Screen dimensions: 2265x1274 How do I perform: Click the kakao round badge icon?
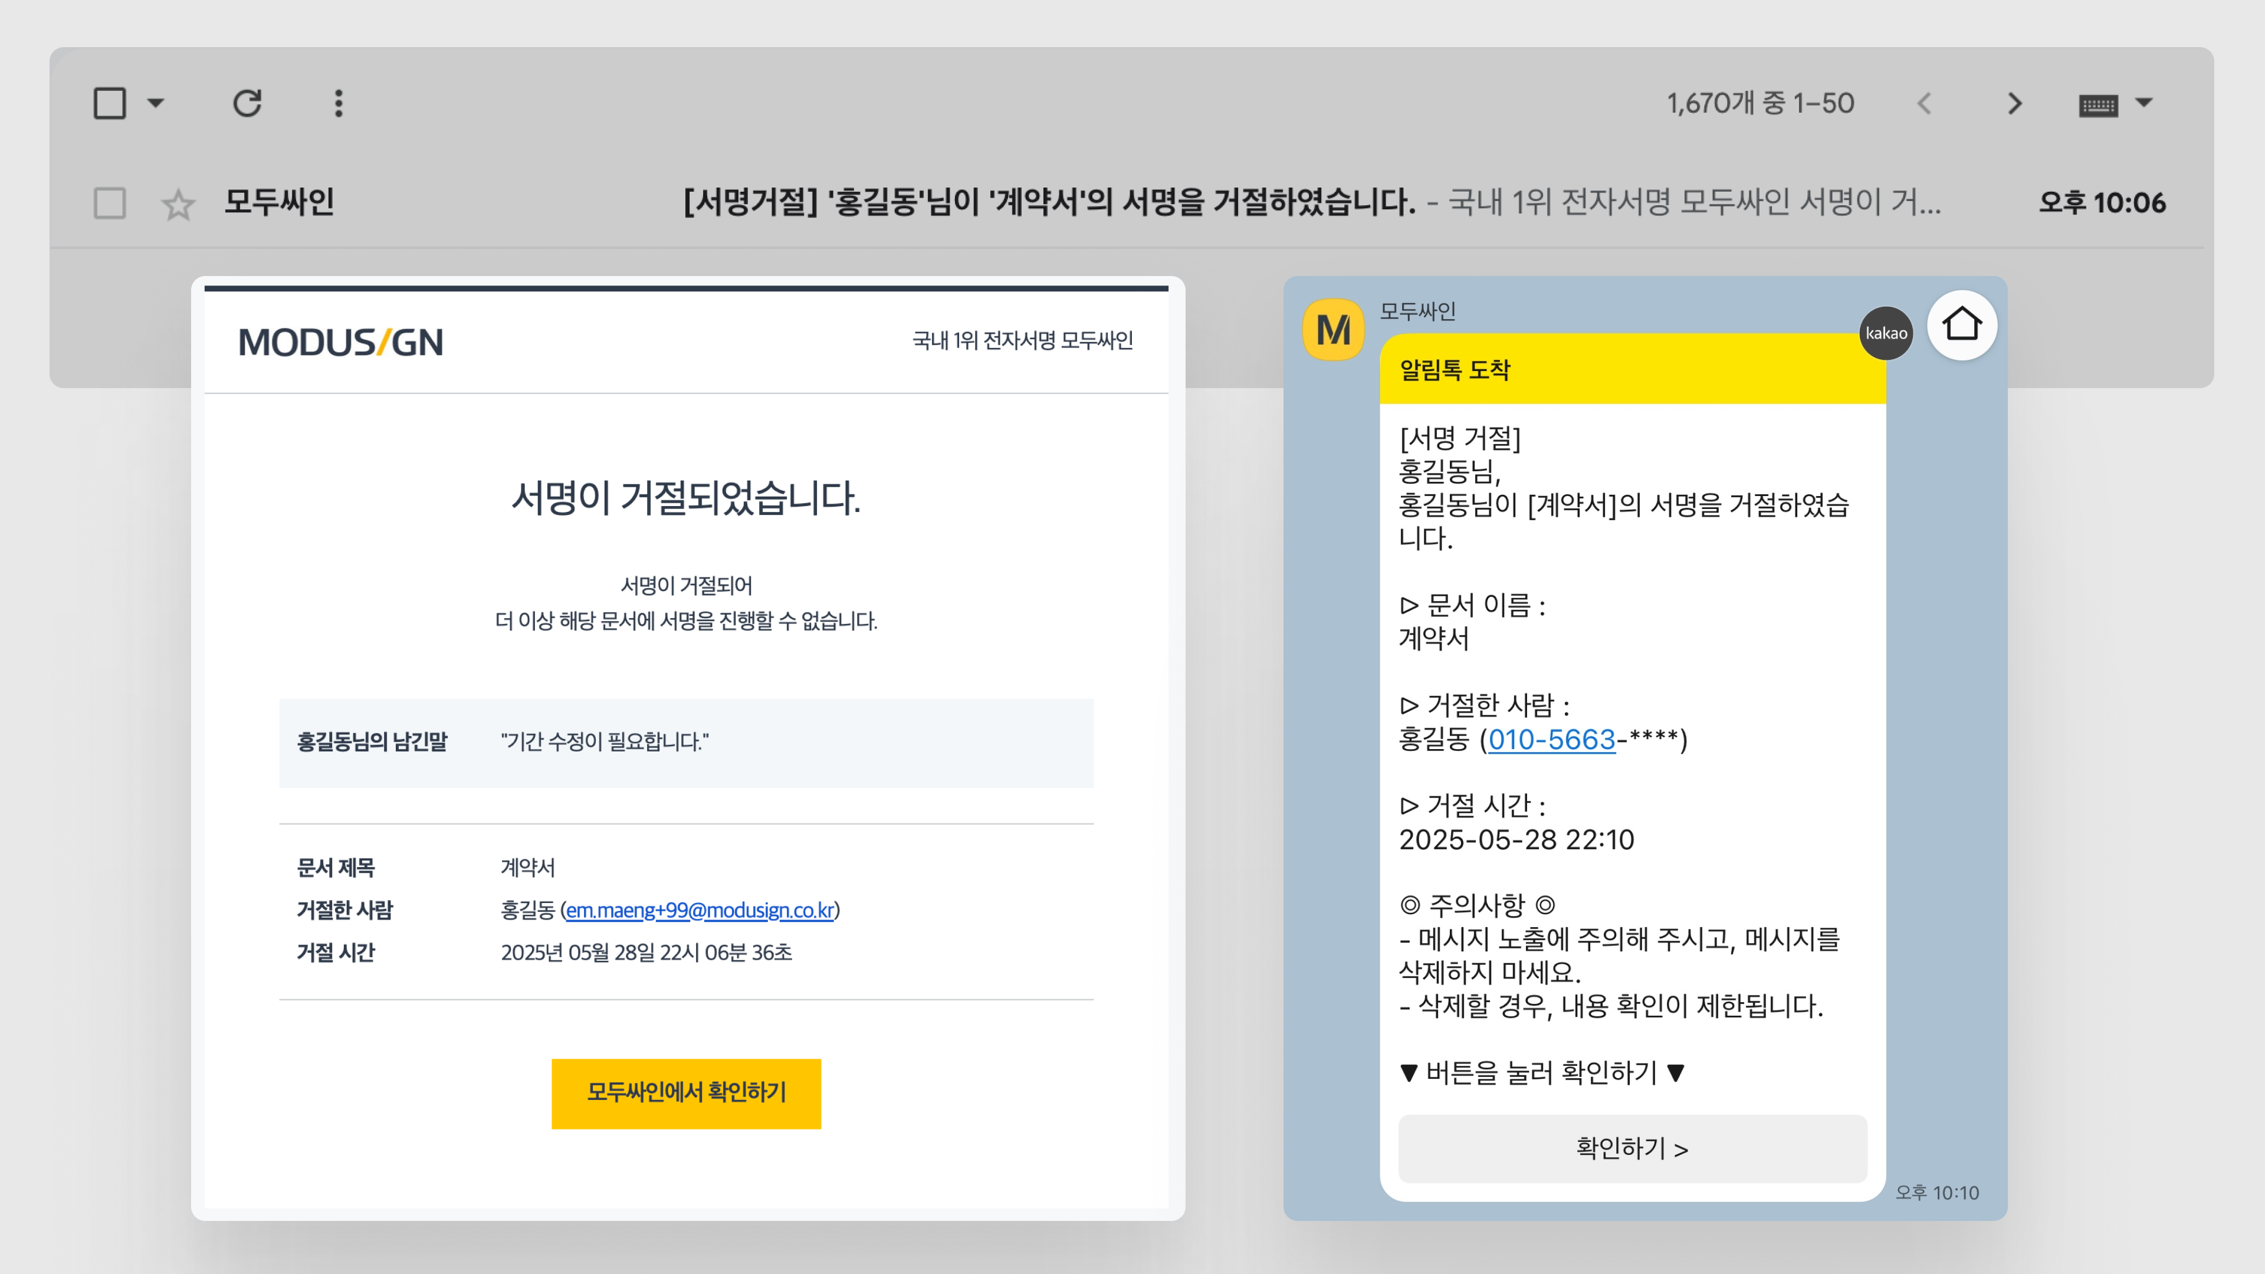(1885, 333)
